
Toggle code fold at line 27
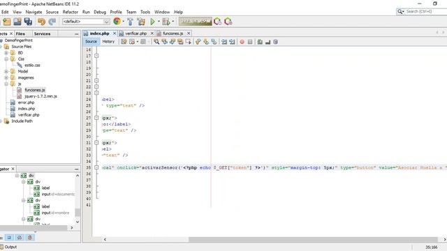96,118
